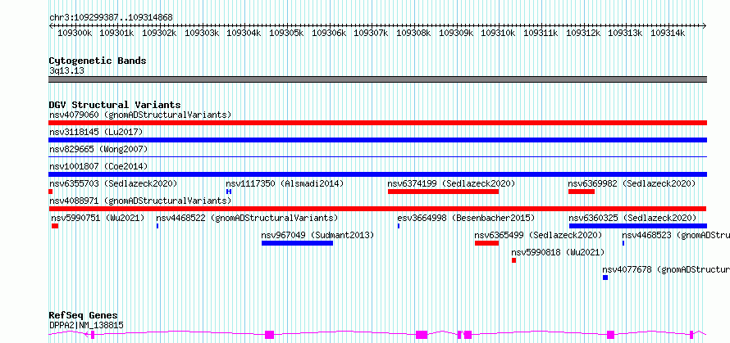This screenshot has height=343, width=730.
Task: Open the nsv1001807 (Coe2014) label
Action: [x=98, y=166]
